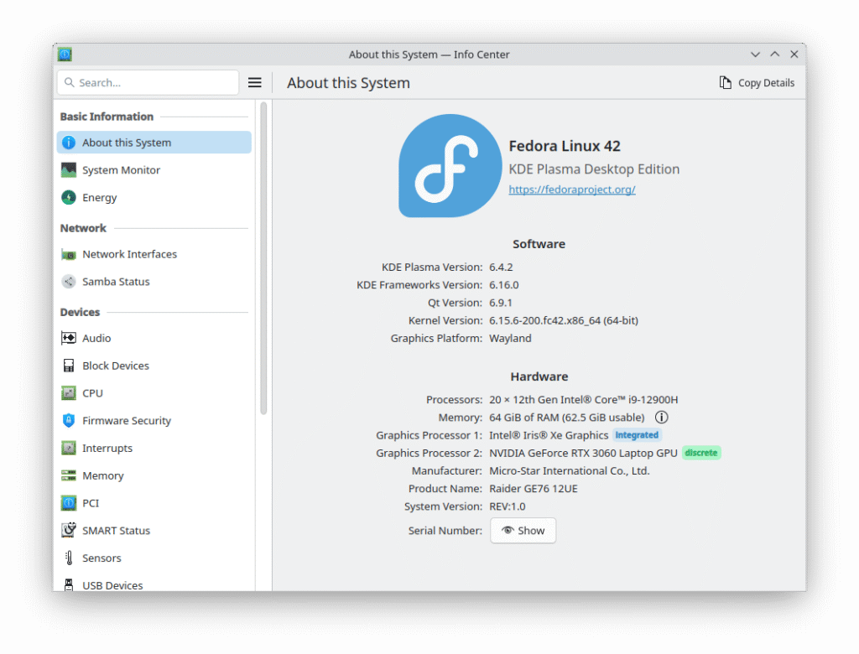Open the hamburger menu next to search
This screenshot has width=859, height=654.
pos(255,83)
